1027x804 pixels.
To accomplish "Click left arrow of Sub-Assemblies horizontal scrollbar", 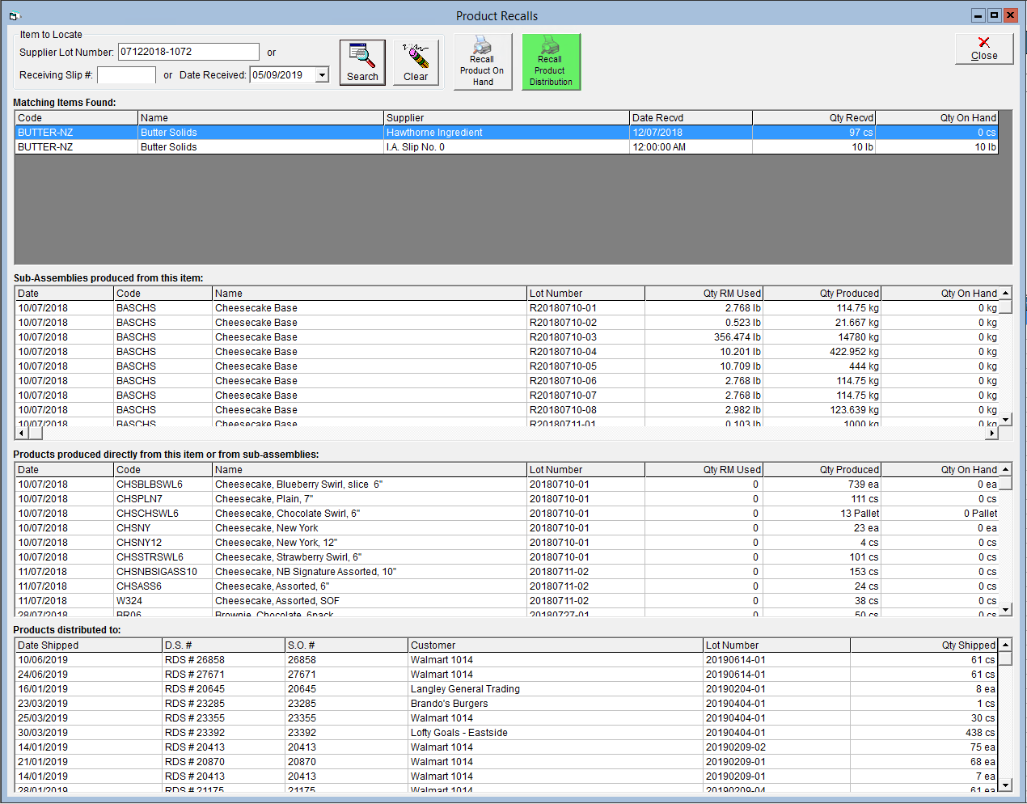I will tap(22, 434).
